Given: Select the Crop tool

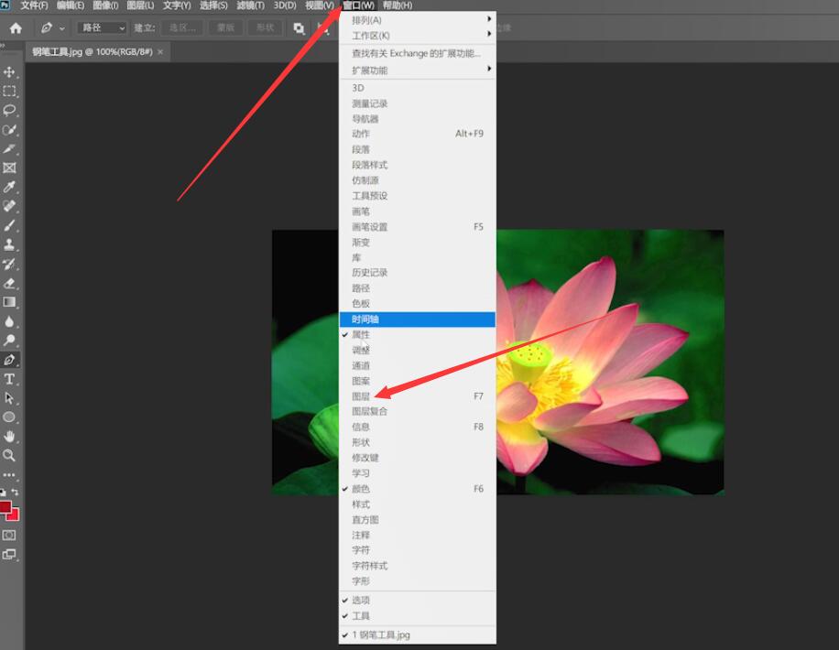Looking at the screenshot, I should tap(9, 148).
